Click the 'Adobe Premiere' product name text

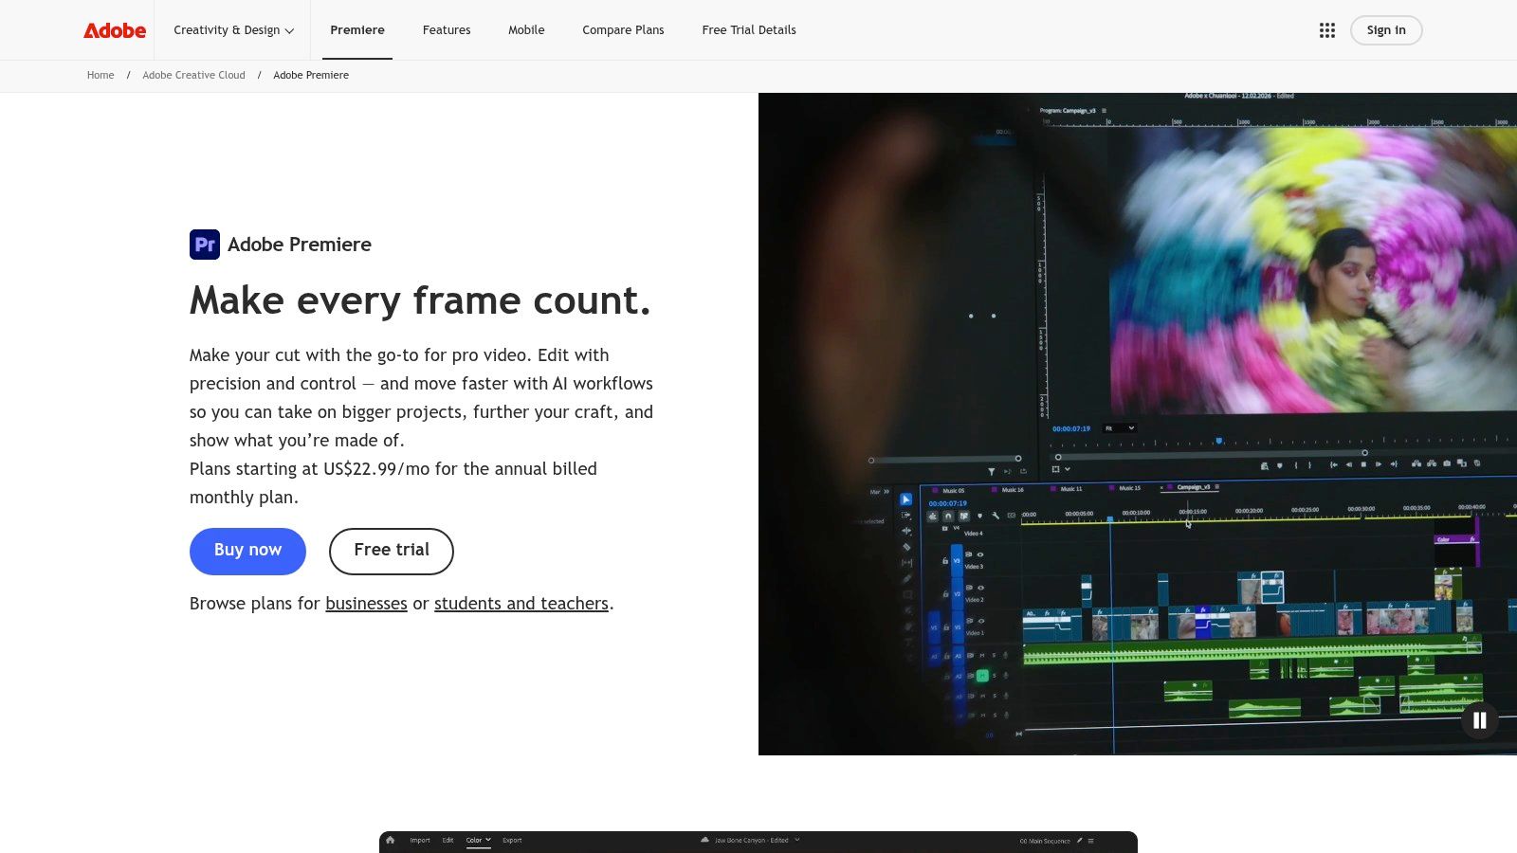pyautogui.click(x=300, y=245)
